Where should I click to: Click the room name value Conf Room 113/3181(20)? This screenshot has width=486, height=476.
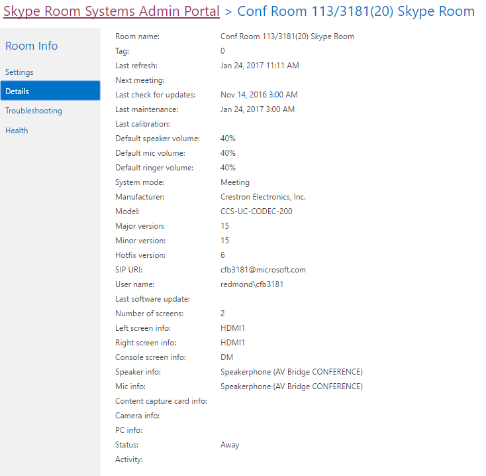(x=287, y=36)
